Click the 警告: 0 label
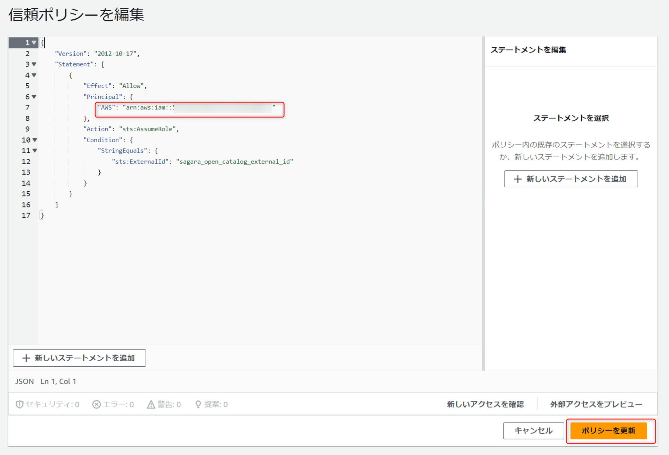This screenshot has height=455, width=669. coord(169,404)
